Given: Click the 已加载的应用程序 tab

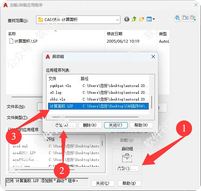Looking at the screenshot, I should 23,130.
